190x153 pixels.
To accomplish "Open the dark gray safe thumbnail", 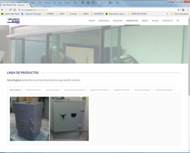I will (x=30, y=119).
